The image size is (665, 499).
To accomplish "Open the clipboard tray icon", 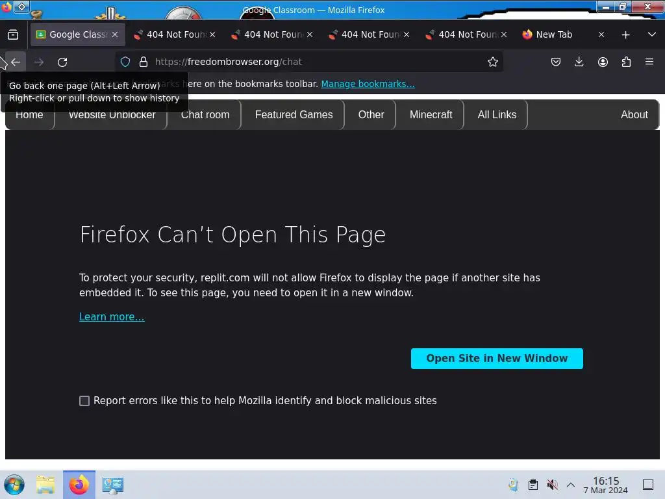I will point(533,485).
